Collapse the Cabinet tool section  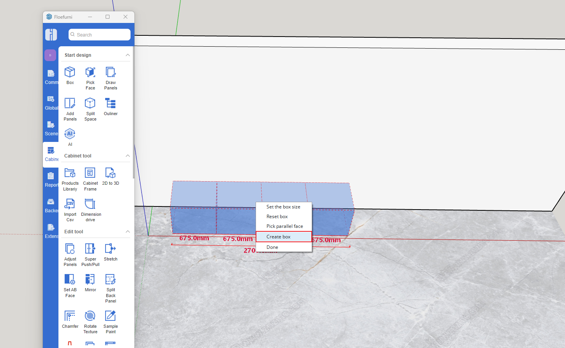tap(127, 156)
